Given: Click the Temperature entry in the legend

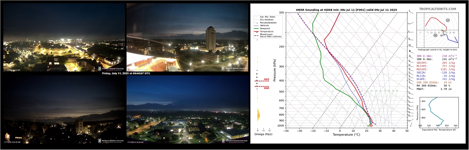Looking at the screenshot, I should (264, 31).
